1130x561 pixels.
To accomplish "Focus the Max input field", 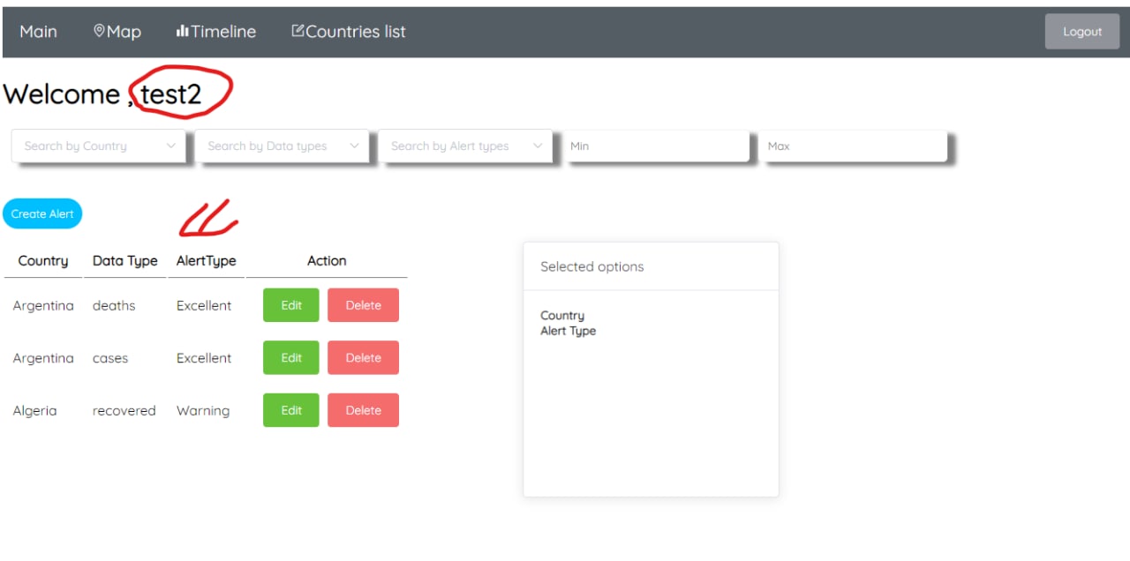I will (854, 146).
